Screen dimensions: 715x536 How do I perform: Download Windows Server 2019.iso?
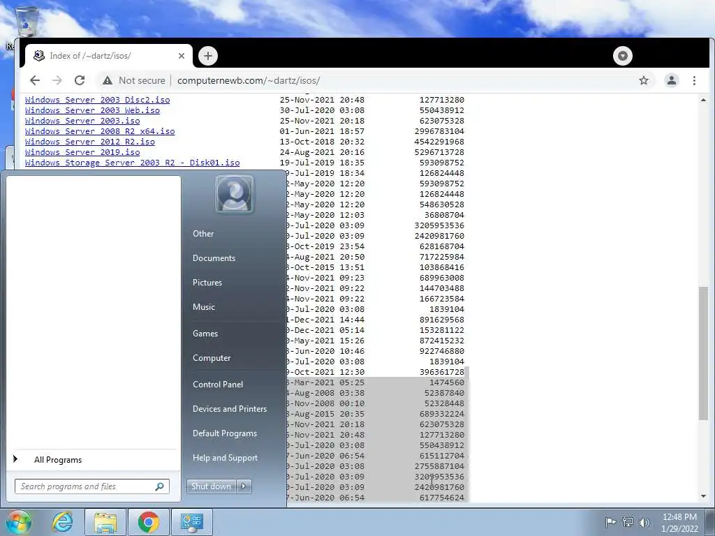pyautogui.click(x=82, y=152)
